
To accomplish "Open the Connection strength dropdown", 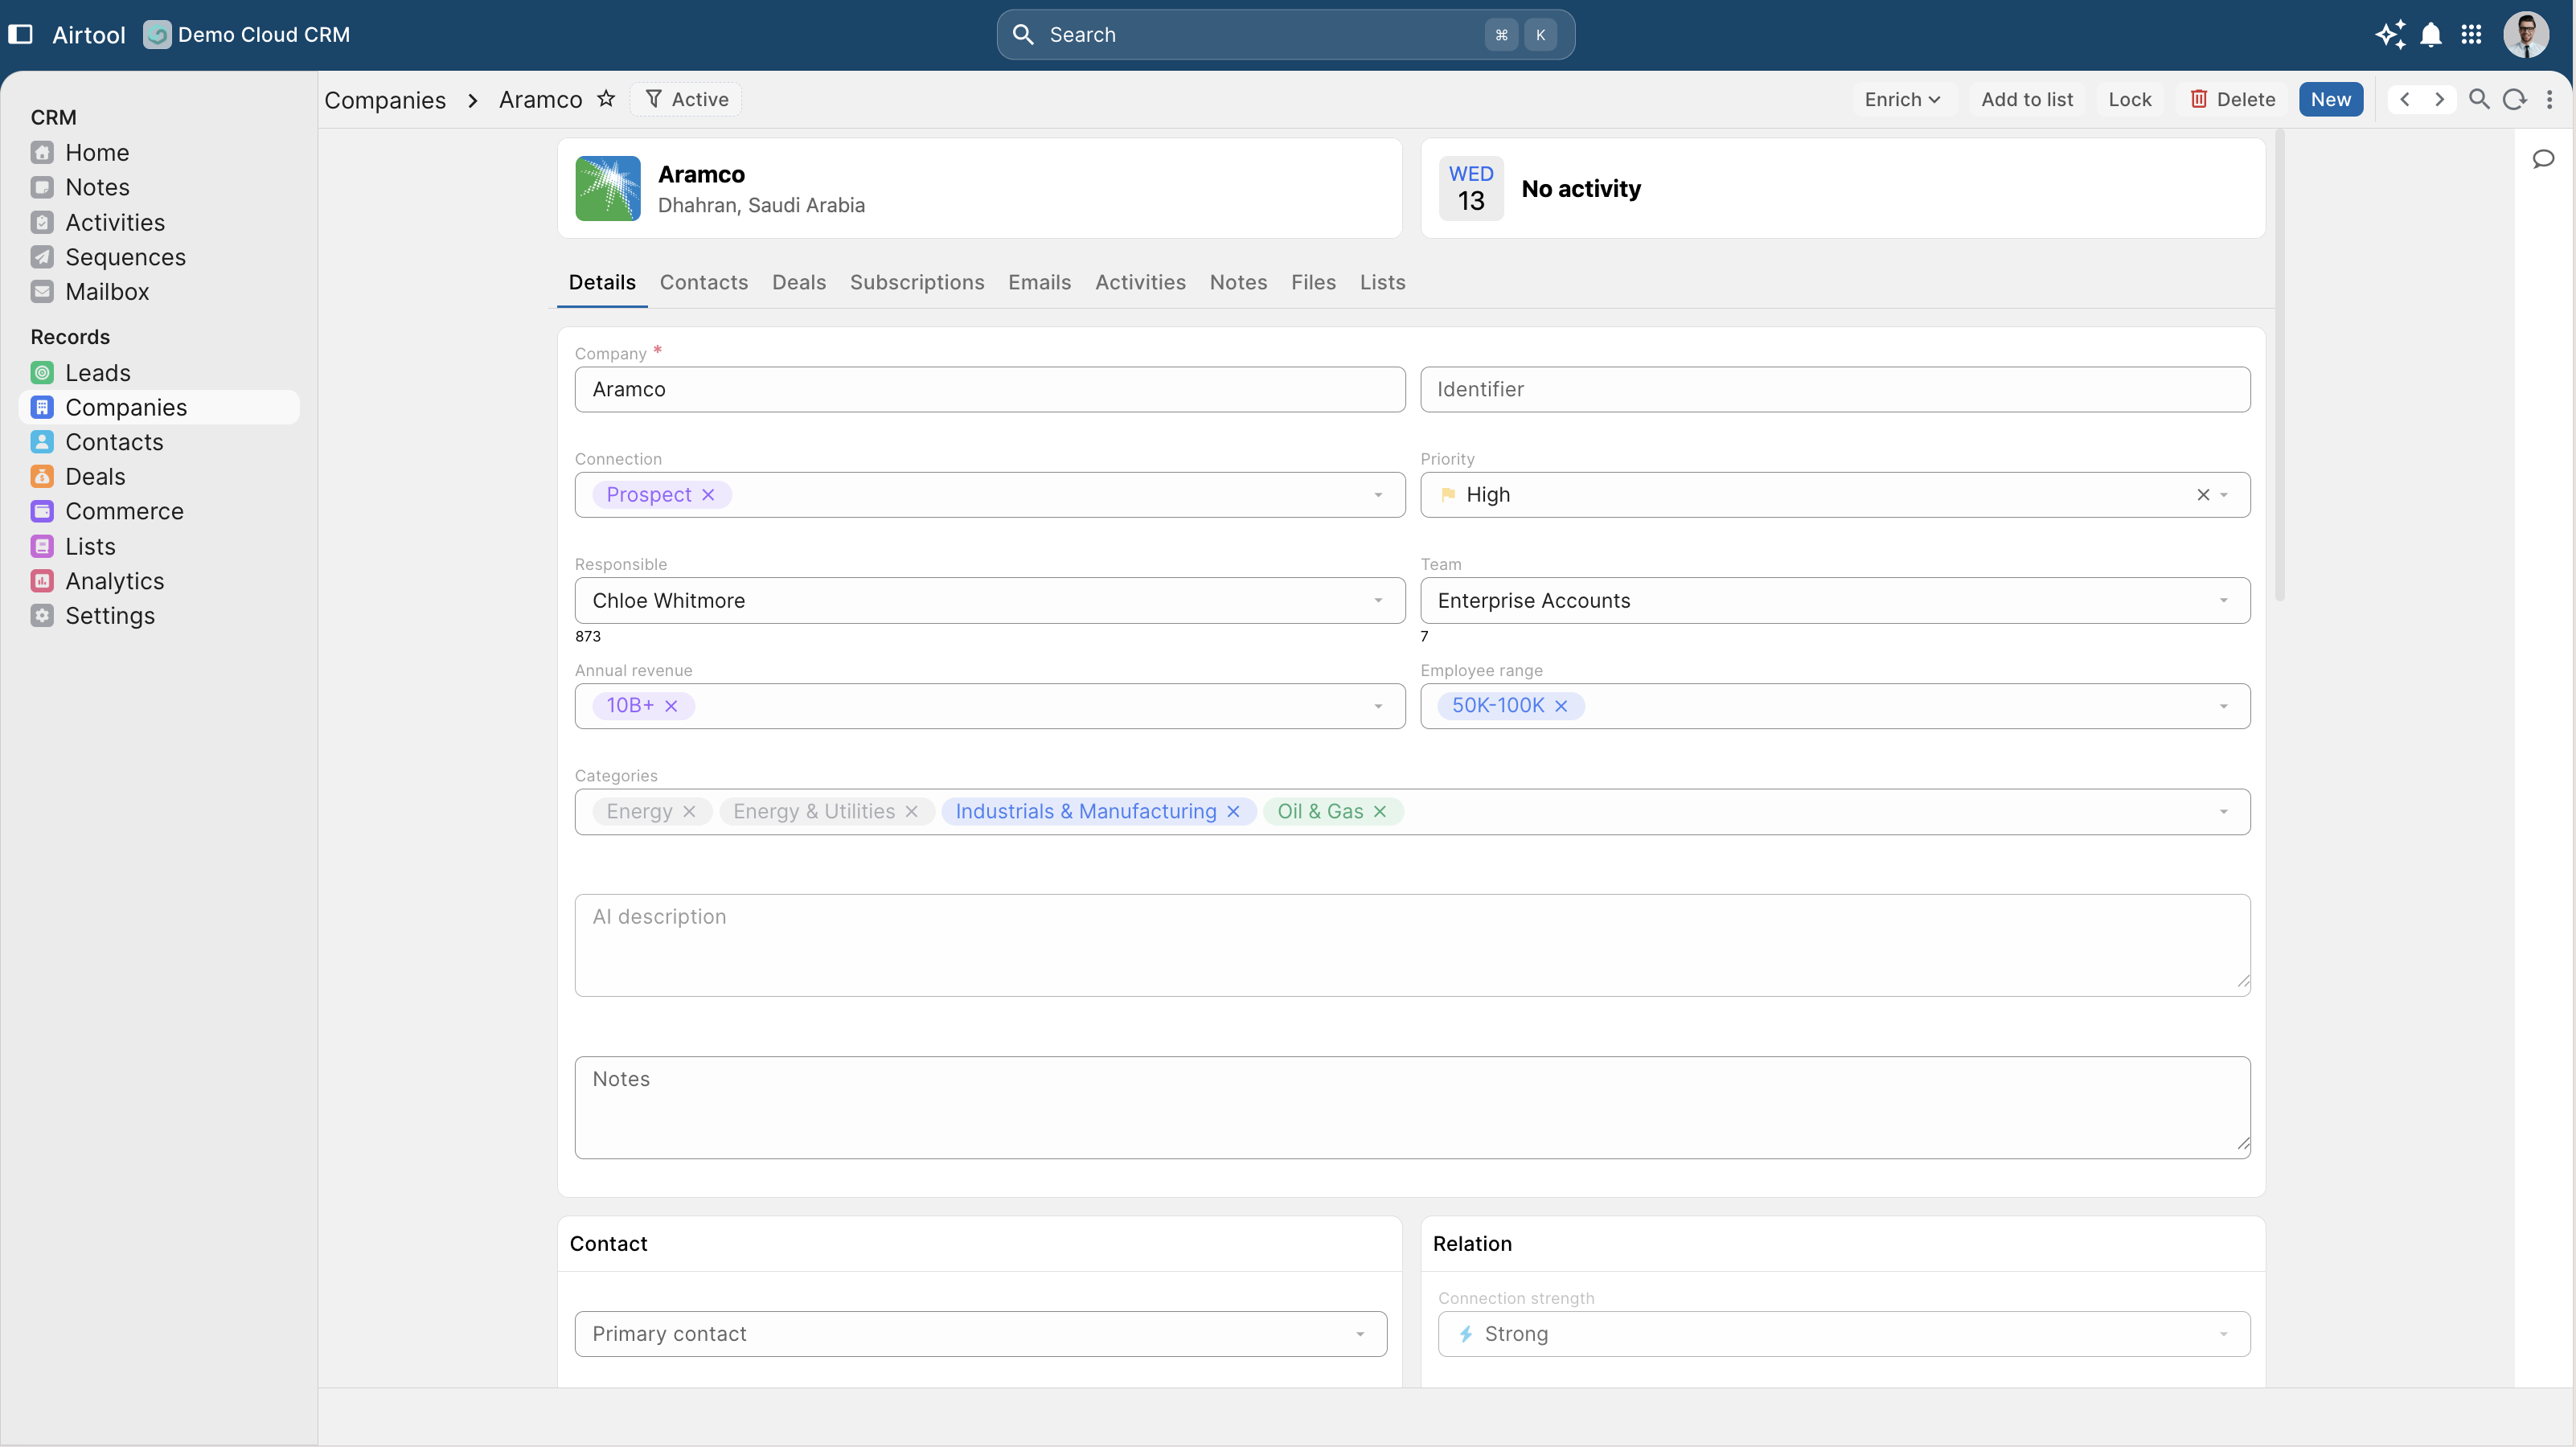I will click(1844, 1334).
